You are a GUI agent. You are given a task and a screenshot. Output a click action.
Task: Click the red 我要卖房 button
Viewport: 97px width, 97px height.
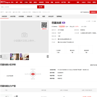(x=93, y=12)
